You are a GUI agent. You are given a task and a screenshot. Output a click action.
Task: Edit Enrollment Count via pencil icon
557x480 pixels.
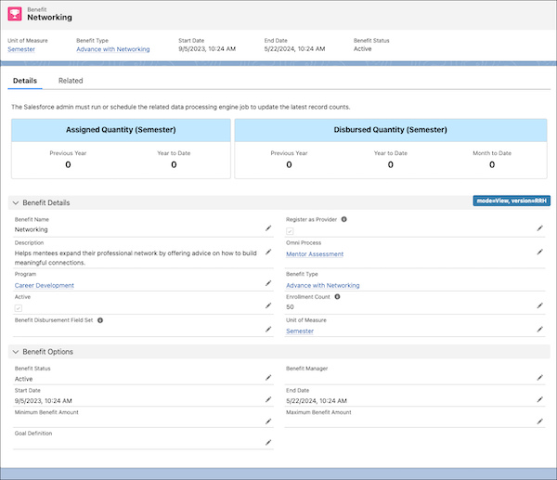(539, 305)
